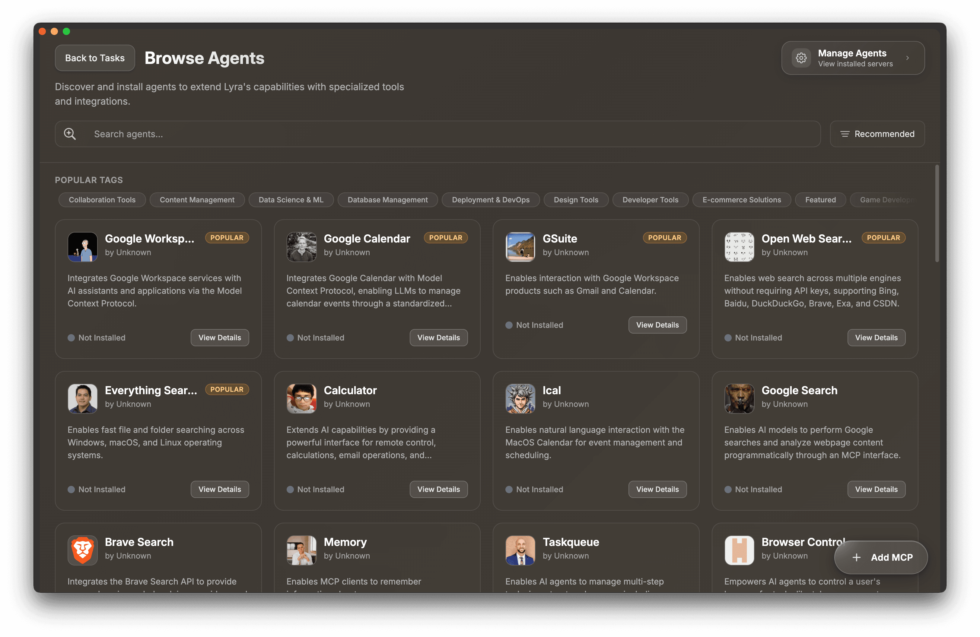Click the Brave Search lion icon
The image size is (980, 637).
[x=83, y=550]
